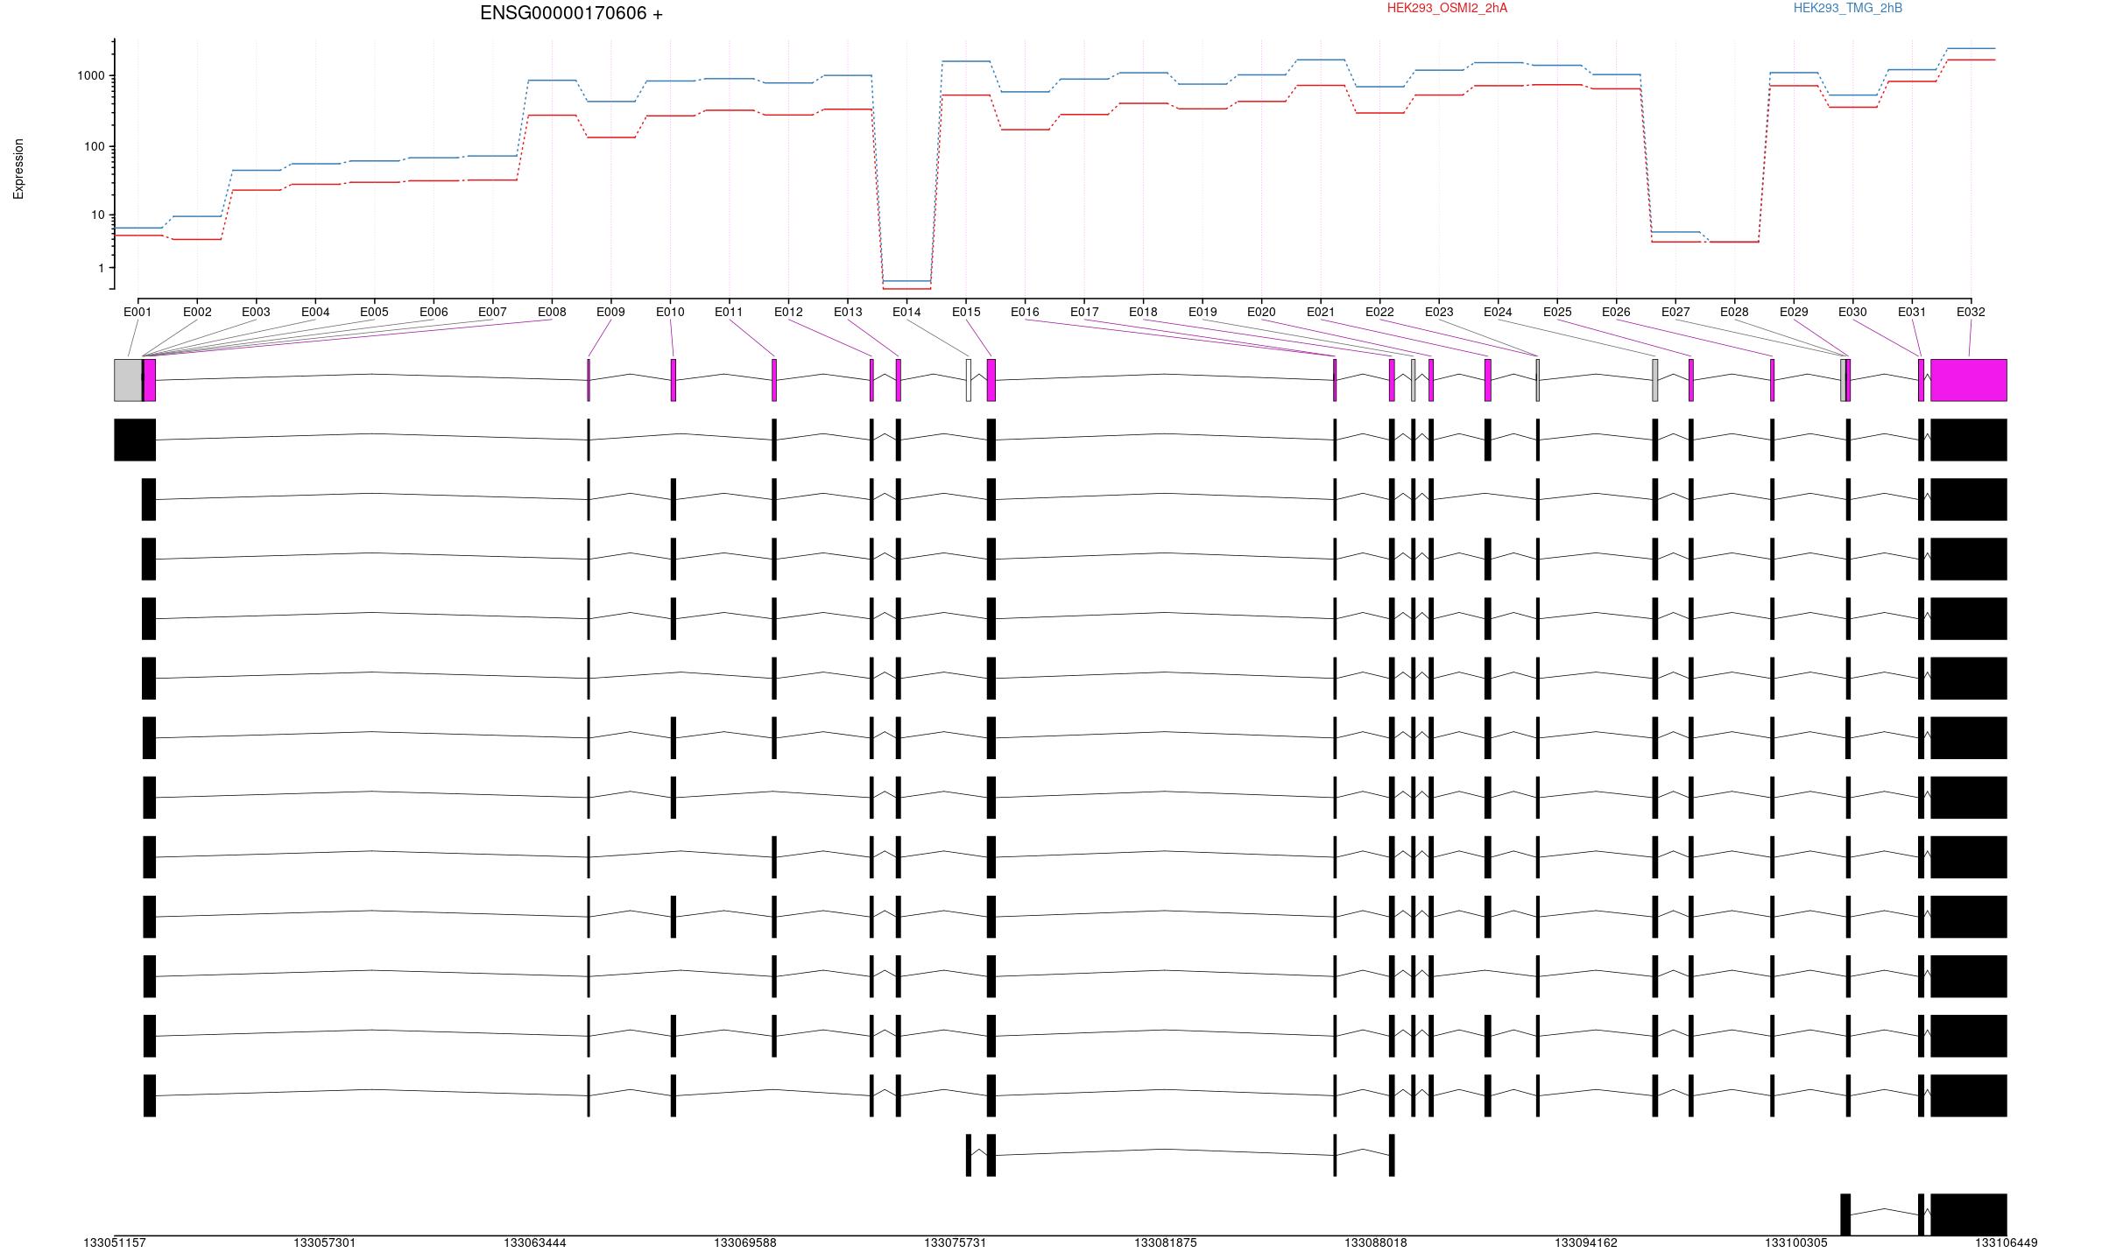Click exon label E030
The height and width of the screenshot is (1260, 2102).
click(1852, 312)
